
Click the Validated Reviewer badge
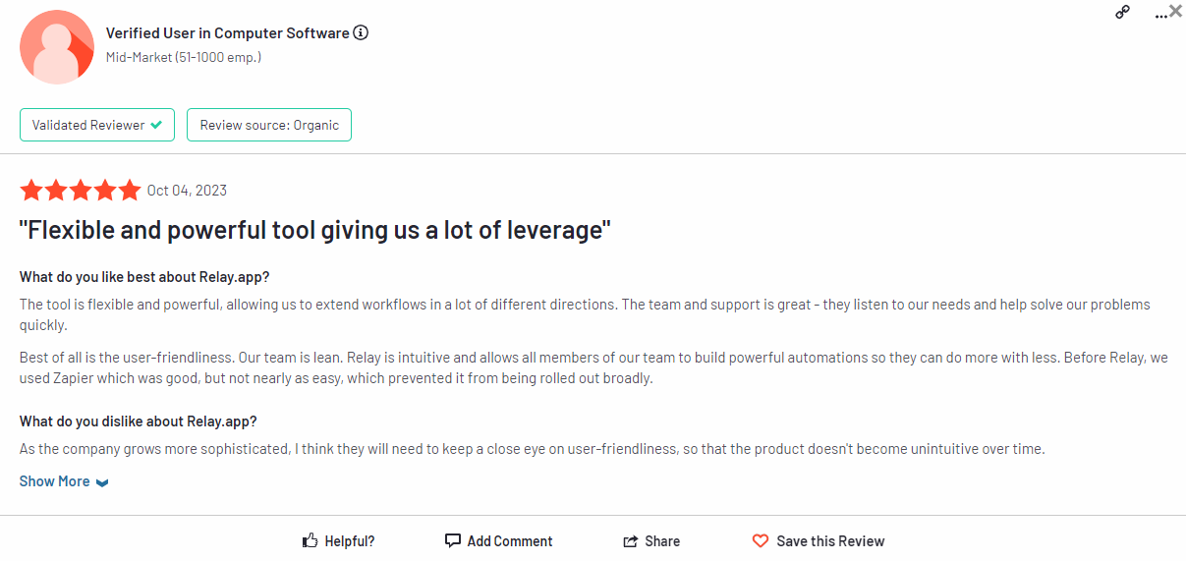[97, 125]
